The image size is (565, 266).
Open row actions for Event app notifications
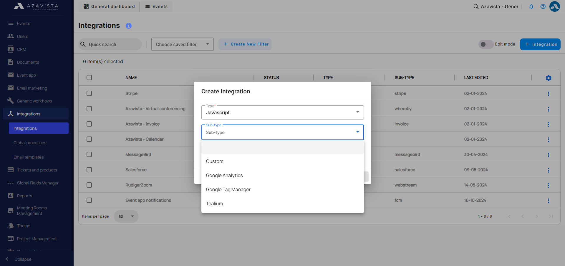[x=549, y=201]
